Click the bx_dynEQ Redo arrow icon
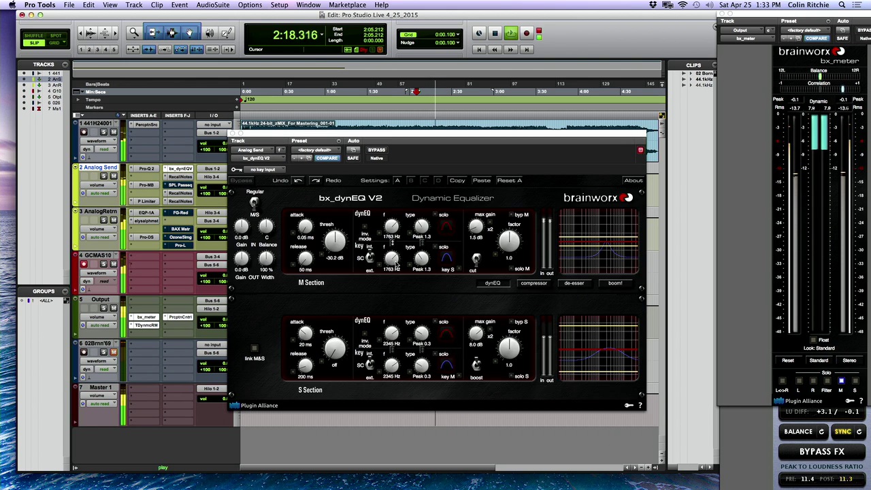Viewport: 871px width, 490px height. tap(316, 180)
